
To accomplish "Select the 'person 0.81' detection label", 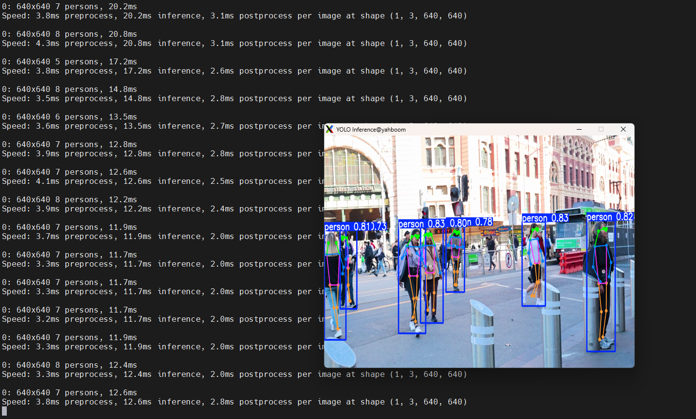I will point(348,227).
